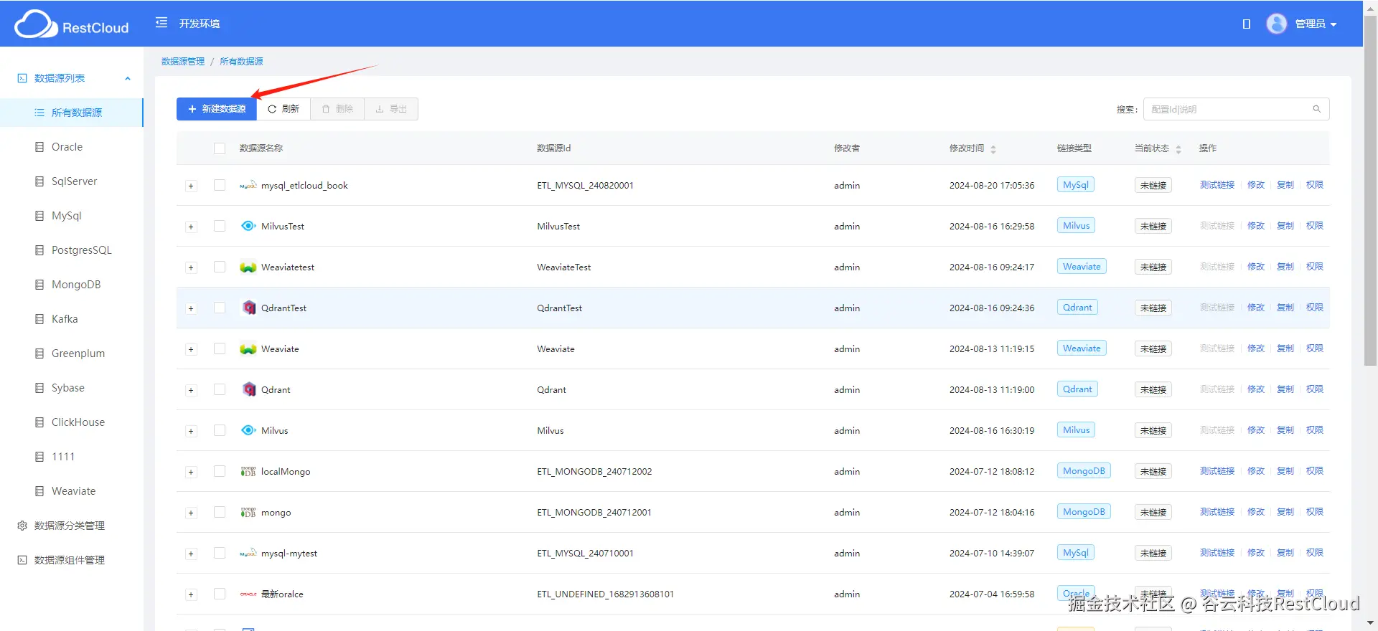
Task: Click the MySql sidebar item icon
Action: click(x=39, y=216)
